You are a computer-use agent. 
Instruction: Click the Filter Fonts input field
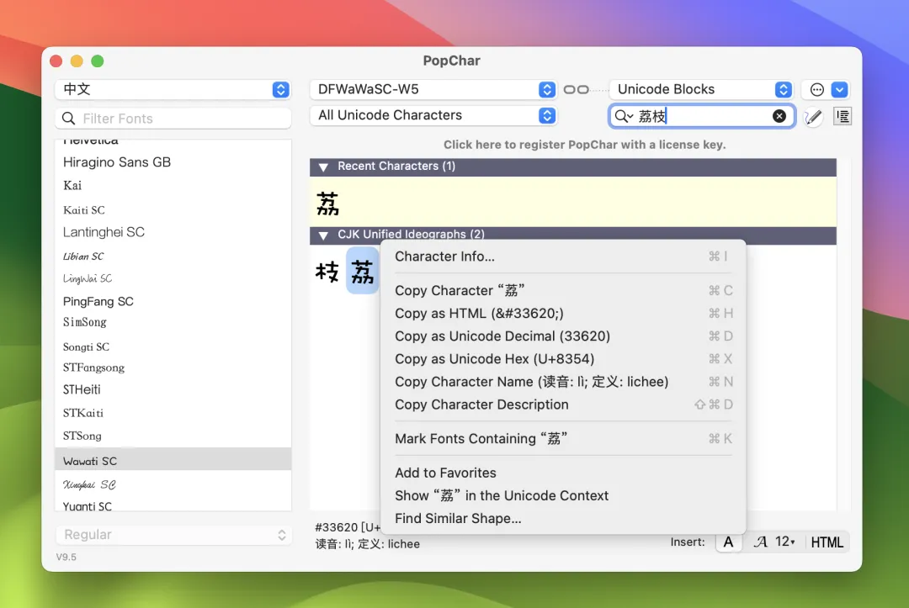coord(173,118)
